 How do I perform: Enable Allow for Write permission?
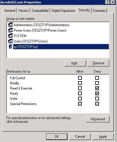pos(80,98)
